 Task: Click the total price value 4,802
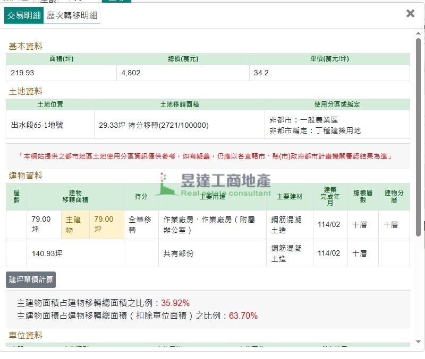[x=131, y=73]
